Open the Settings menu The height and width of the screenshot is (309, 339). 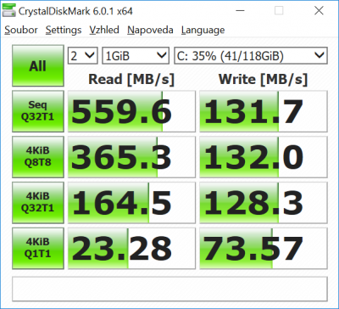(64, 30)
